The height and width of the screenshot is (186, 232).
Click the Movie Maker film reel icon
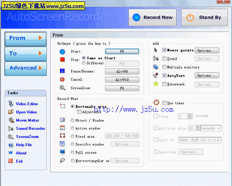[x=11, y=120]
